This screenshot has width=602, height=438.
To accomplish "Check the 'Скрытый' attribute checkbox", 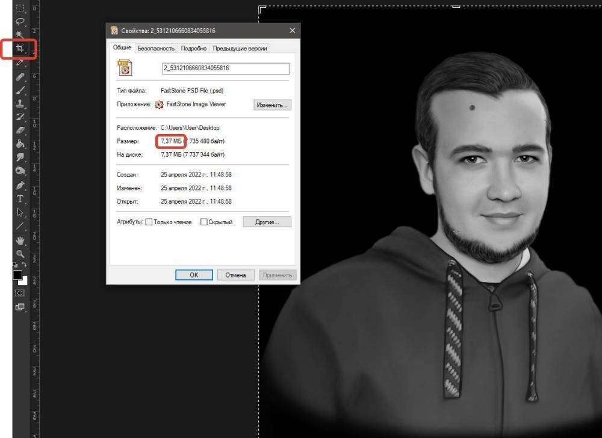I will (204, 222).
